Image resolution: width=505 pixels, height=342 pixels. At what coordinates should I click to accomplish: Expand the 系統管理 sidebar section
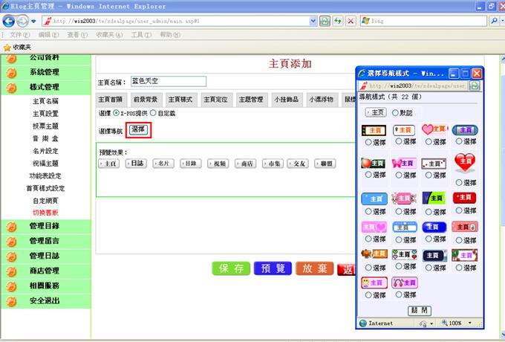[43, 72]
